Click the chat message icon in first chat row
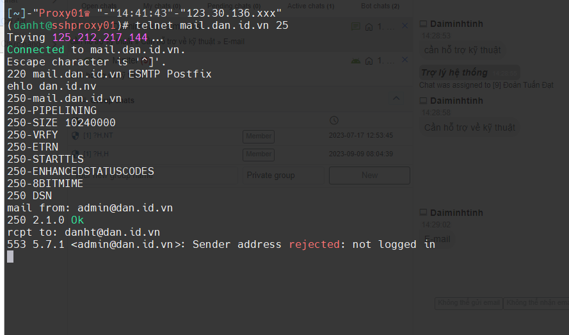The image size is (569, 335). pos(356,27)
